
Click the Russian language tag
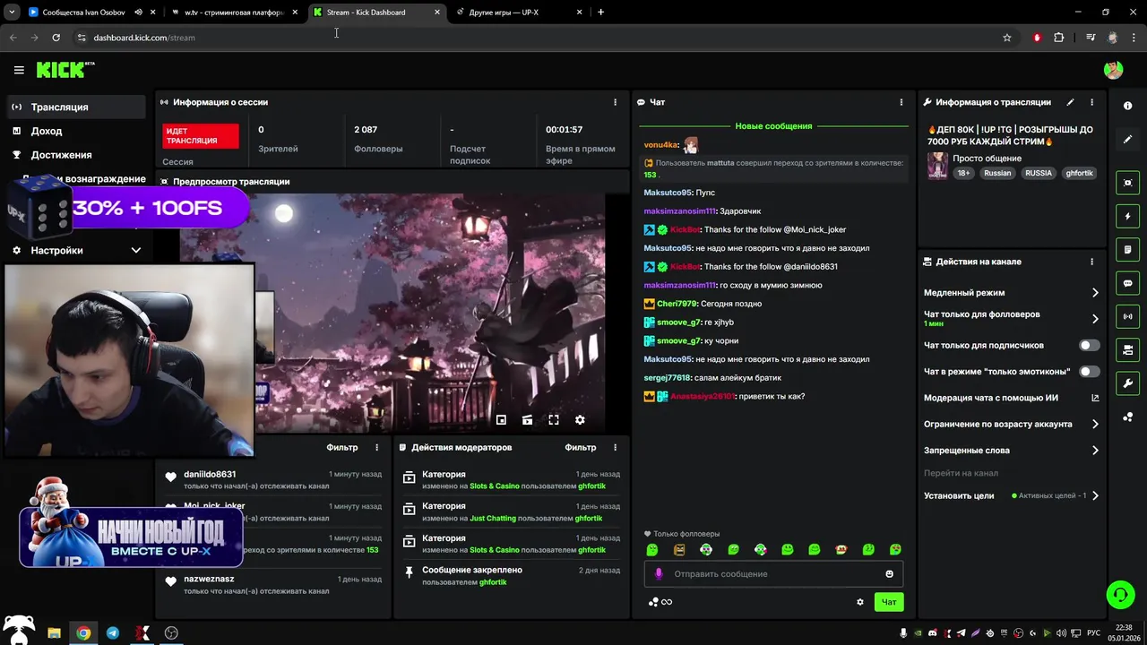click(997, 173)
